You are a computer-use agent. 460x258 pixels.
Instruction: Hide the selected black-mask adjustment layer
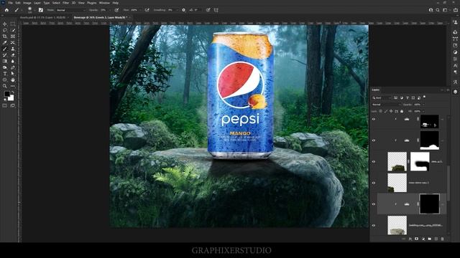374,204
